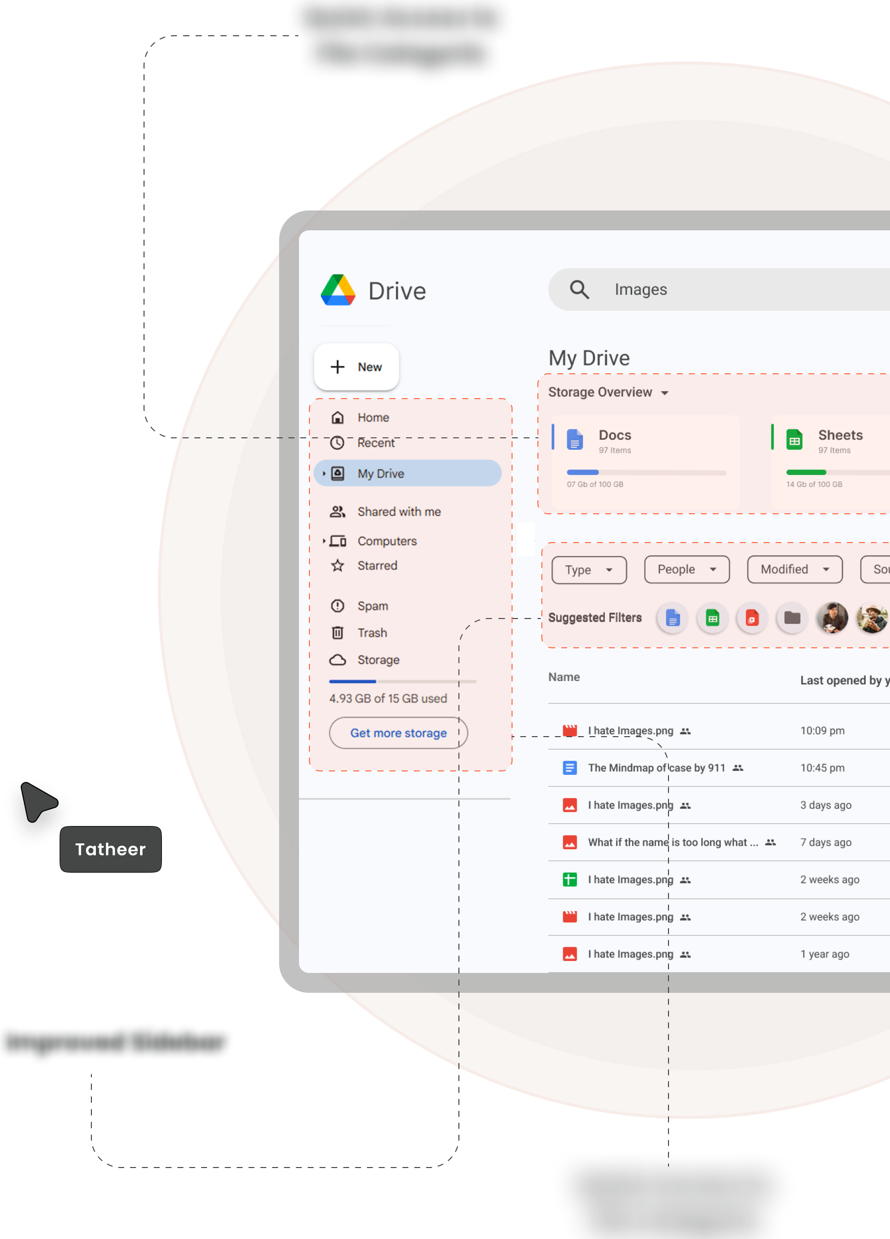Open Trash in the sidebar
The image size is (890, 1239).
coord(372,632)
